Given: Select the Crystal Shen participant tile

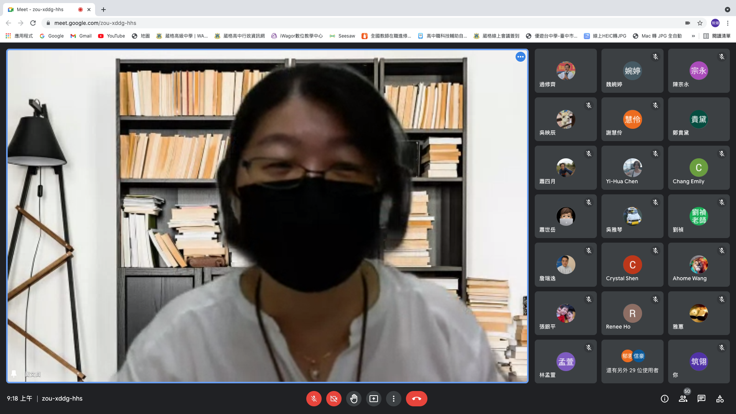Looking at the screenshot, I should point(632,264).
